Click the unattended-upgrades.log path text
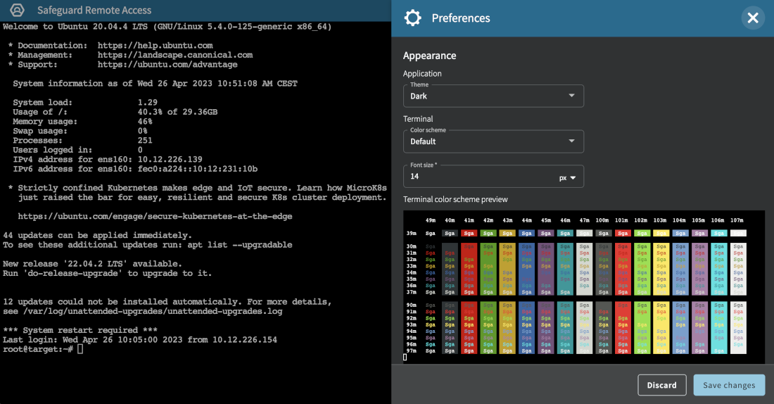 pyautogui.click(x=153, y=311)
